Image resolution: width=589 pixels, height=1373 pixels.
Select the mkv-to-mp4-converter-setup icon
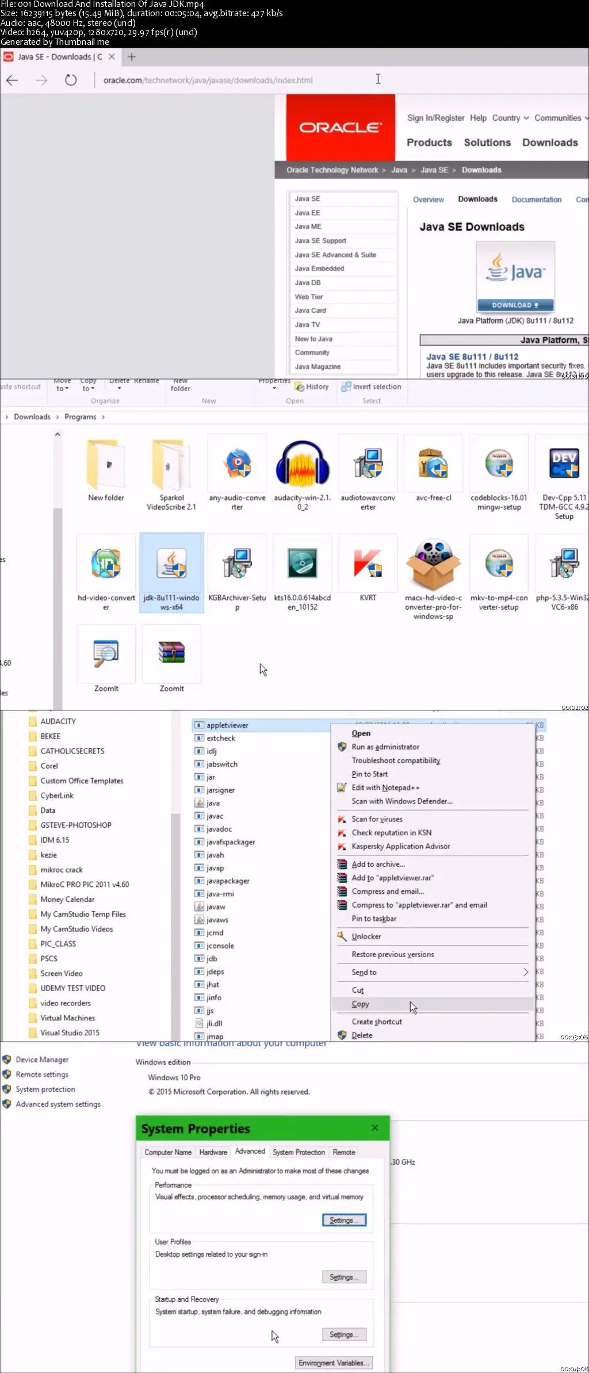[499, 563]
